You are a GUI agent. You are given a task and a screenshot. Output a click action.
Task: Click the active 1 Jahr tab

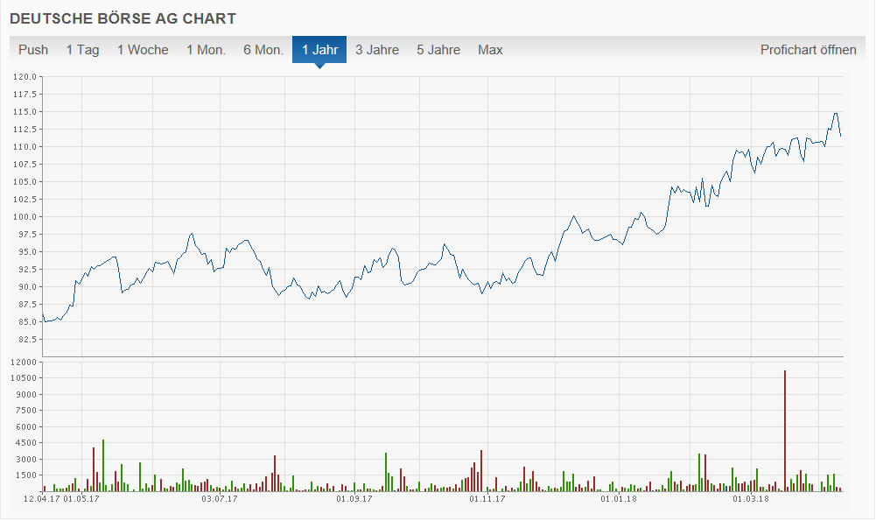point(319,50)
